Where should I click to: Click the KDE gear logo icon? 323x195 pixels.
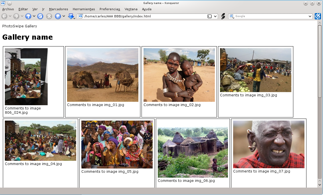(318, 16)
